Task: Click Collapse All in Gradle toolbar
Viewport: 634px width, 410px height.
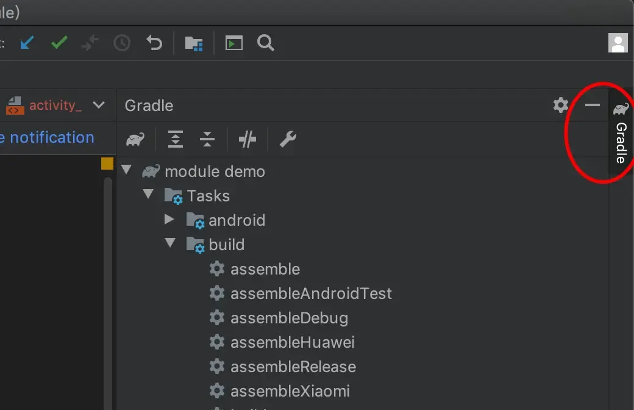Action: point(207,140)
